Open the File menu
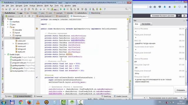 pos(3,6)
